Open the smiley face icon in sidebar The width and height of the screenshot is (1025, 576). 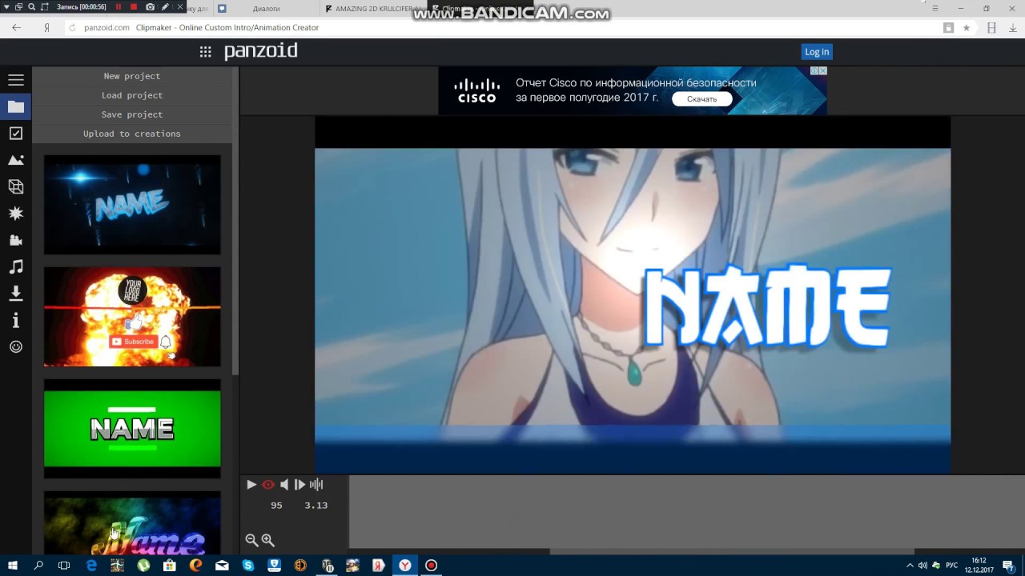tap(16, 346)
